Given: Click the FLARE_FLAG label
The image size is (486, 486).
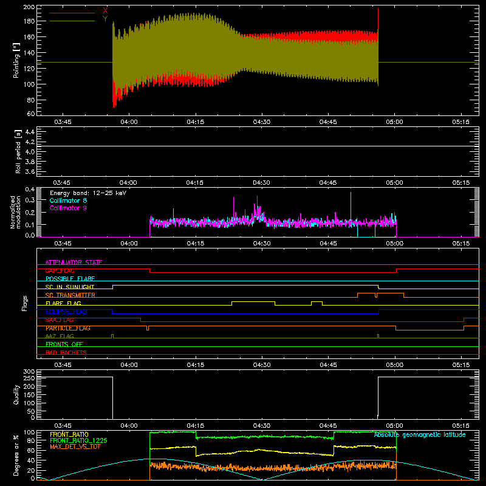Looking at the screenshot, I should point(63,303).
